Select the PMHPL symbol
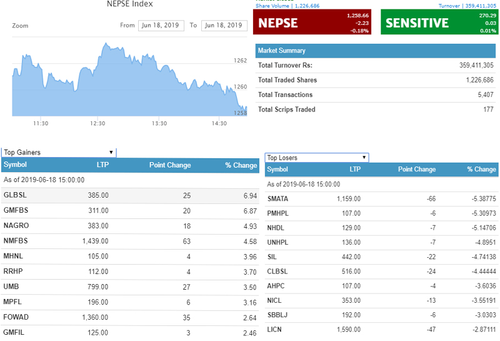 pos(277,213)
